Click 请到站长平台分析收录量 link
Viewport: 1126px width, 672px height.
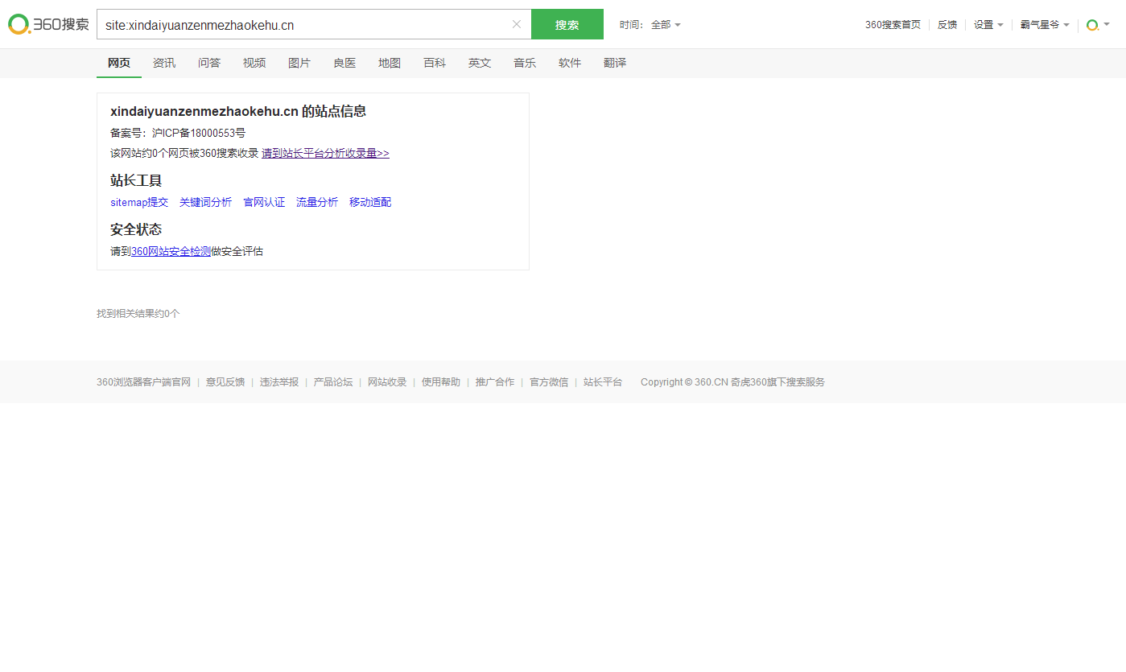click(x=325, y=153)
